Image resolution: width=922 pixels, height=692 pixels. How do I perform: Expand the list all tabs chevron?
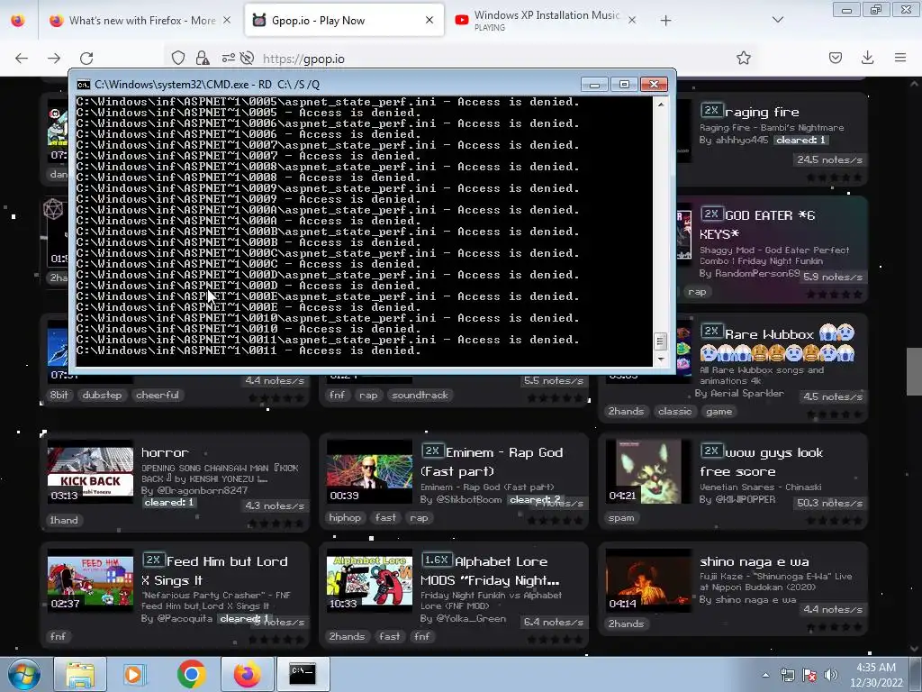(x=777, y=20)
